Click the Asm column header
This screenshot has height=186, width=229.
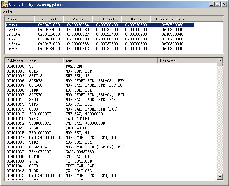coord(111,61)
